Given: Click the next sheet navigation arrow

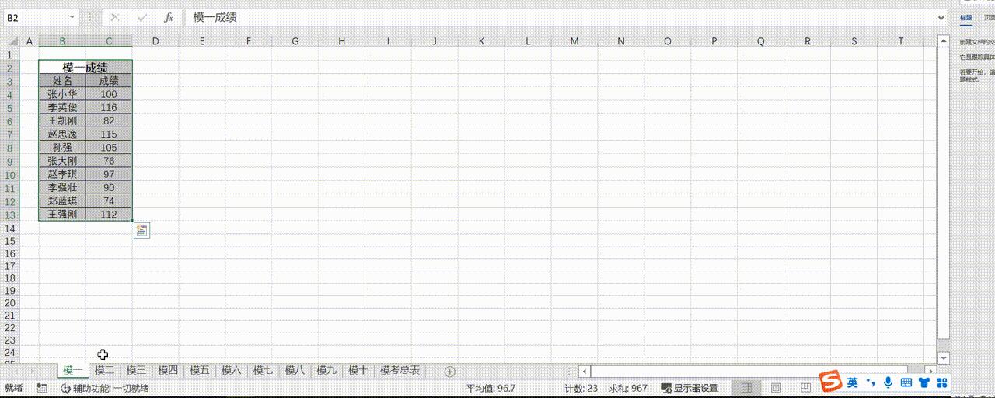Looking at the screenshot, I should pyautogui.click(x=32, y=372).
